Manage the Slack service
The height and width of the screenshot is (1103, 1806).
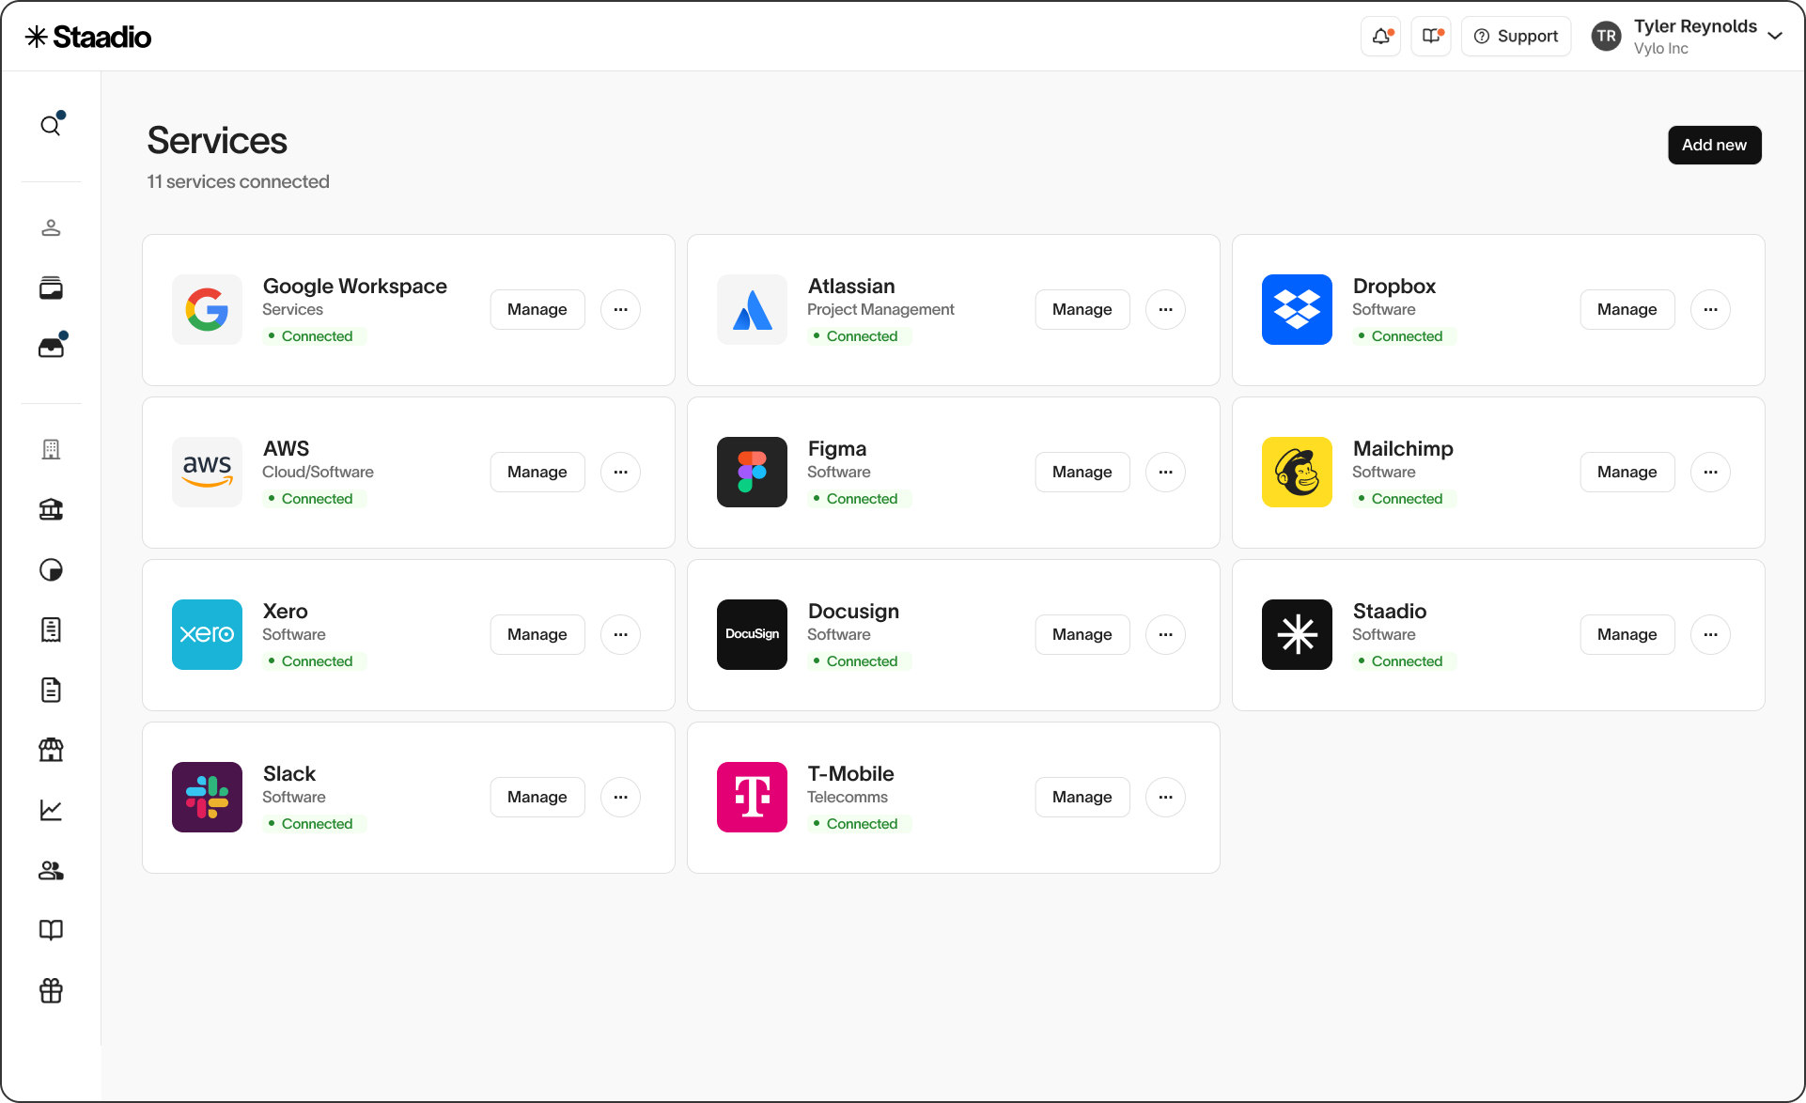click(x=537, y=798)
